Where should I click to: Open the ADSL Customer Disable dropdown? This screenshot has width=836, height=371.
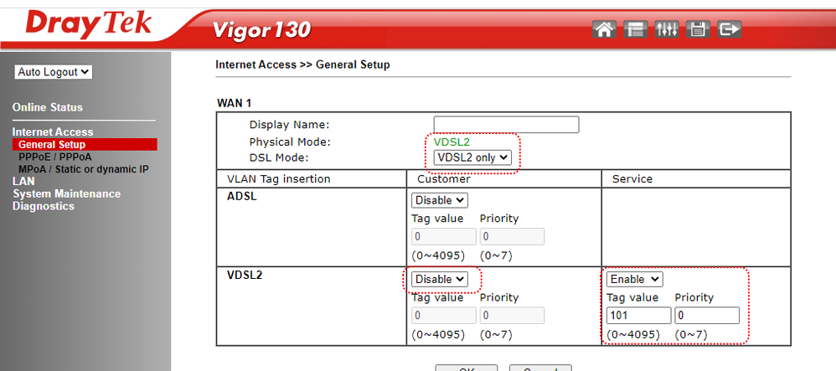pos(440,200)
